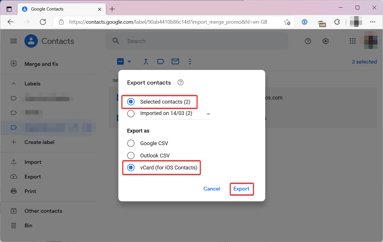Image resolution: width=383 pixels, height=242 pixels.
Task: Select the highlighted third label in sidebar
Action: (48, 128)
